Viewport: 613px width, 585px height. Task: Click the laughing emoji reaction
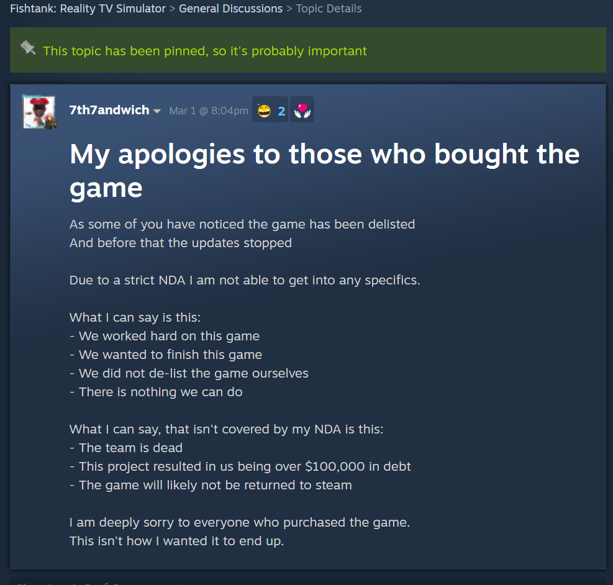(264, 111)
